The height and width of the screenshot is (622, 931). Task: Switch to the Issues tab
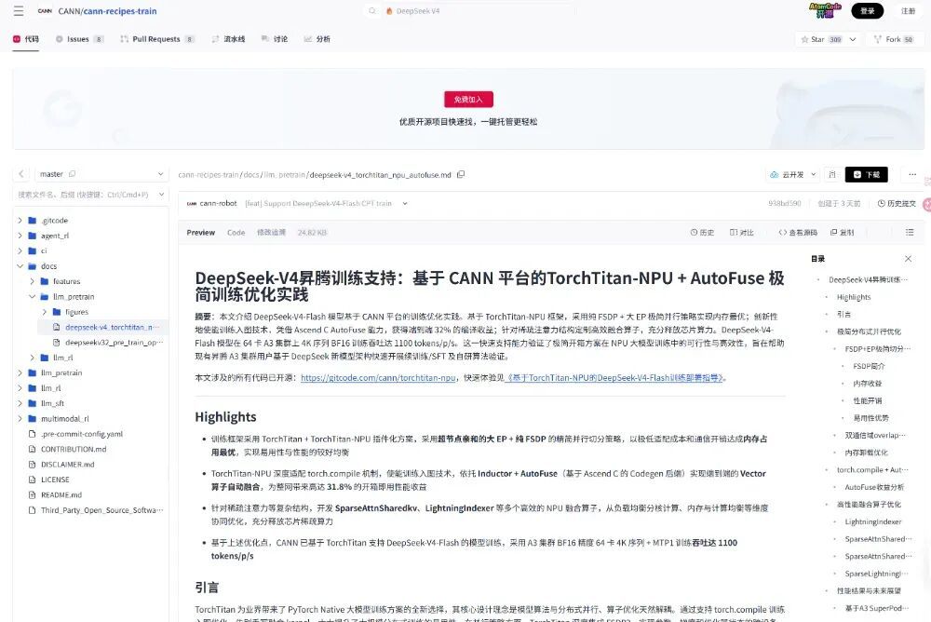coord(79,39)
